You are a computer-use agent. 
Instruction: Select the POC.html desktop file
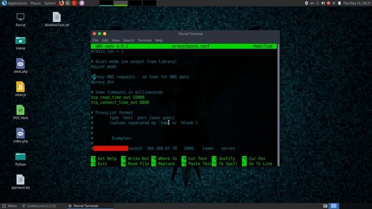tap(20, 112)
